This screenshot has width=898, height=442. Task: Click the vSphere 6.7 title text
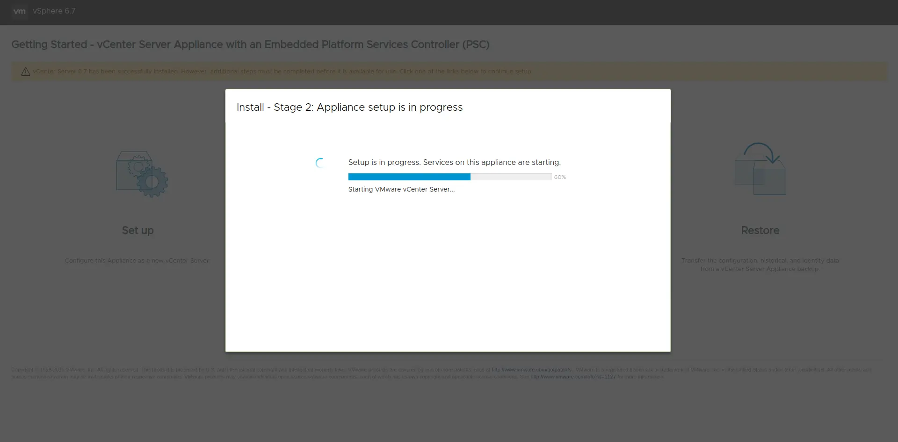coord(54,11)
